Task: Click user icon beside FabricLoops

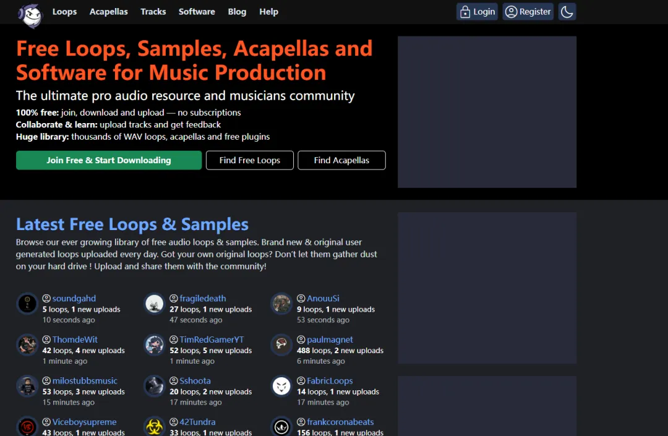Action: (x=301, y=381)
